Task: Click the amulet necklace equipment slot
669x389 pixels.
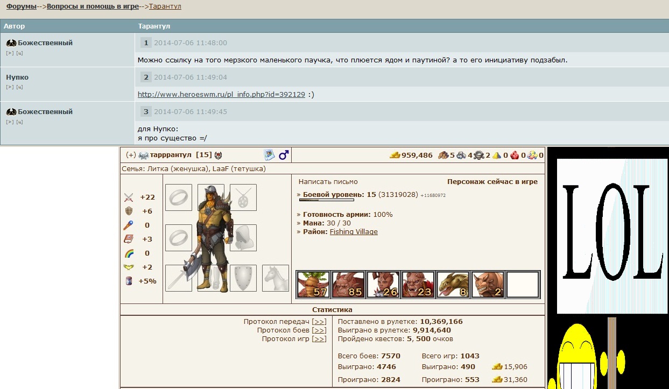Action: pos(243,197)
